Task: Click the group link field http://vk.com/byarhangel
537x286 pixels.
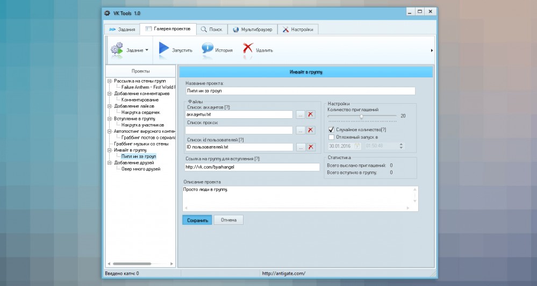Action: 253,167
